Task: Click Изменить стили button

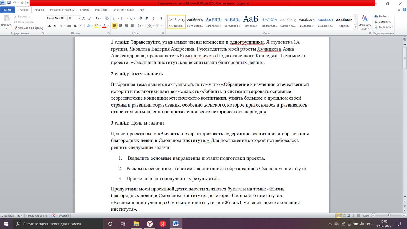Action: coord(365,22)
